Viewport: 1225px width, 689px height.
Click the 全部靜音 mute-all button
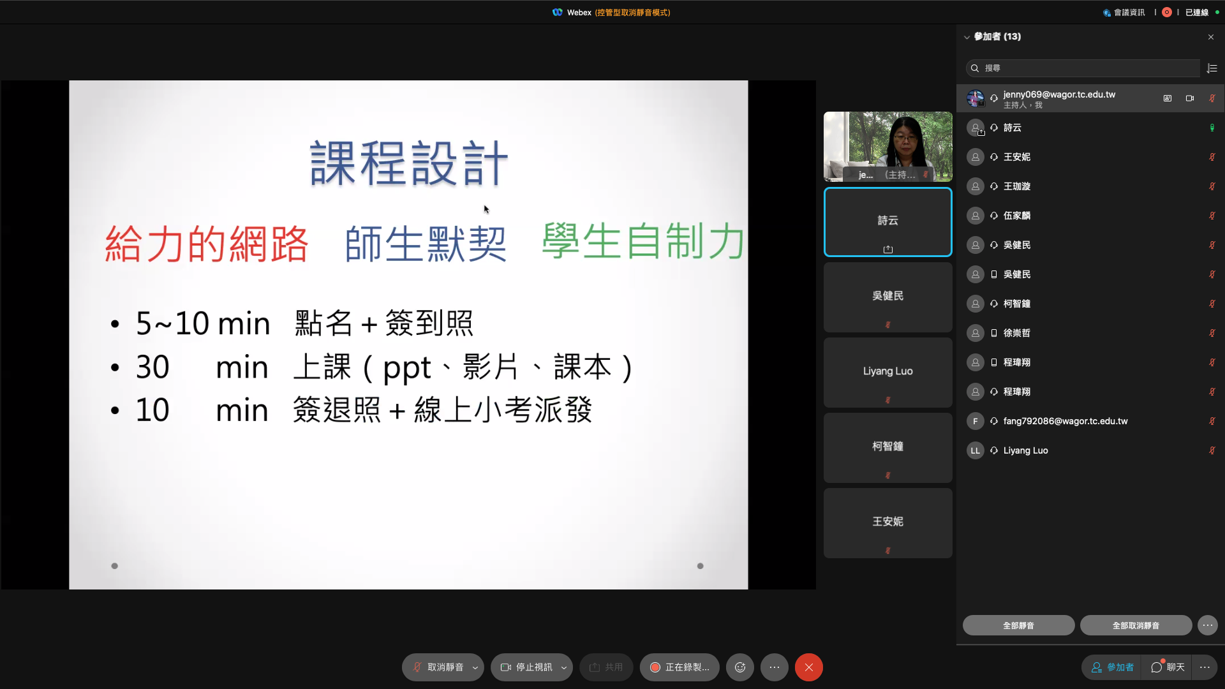[x=1018, y=625]
